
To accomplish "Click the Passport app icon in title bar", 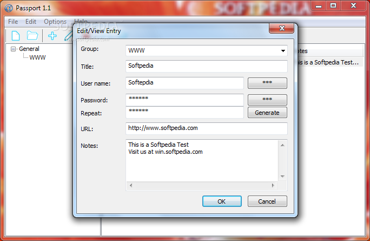I will coord(9,8).
